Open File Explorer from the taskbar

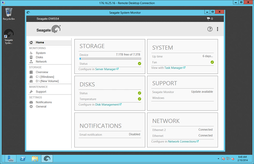click(x=35, y=159)
